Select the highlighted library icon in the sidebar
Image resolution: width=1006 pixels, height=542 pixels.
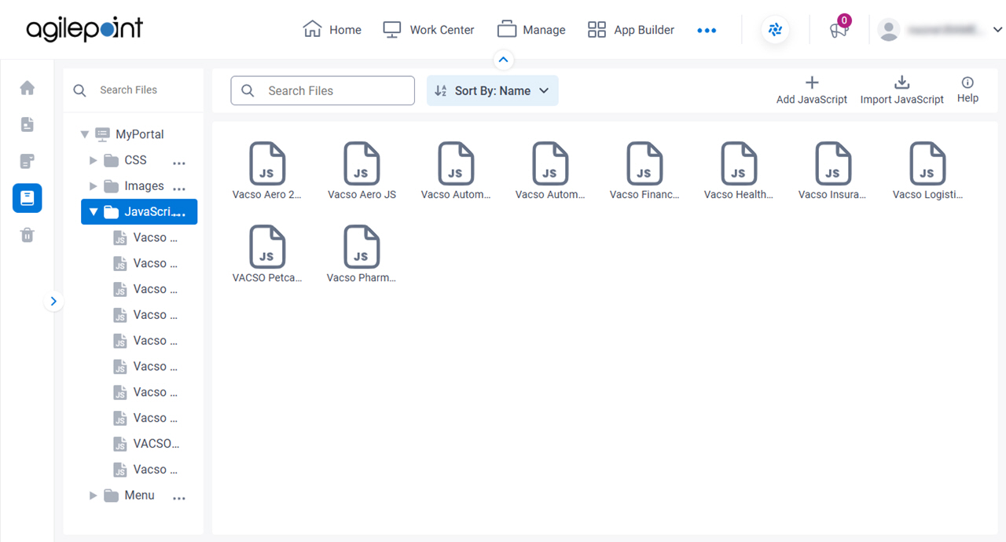[x=28, y=198]
